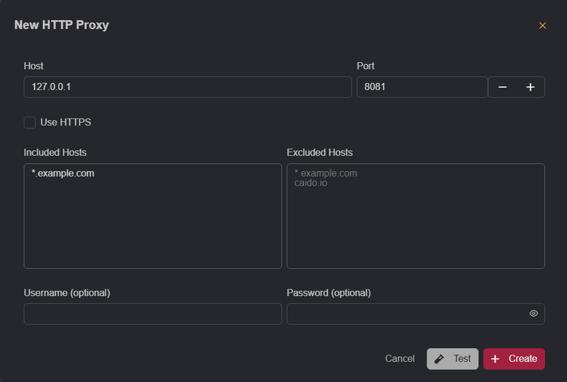567x382 pixels.
Task: Click the plus icon to increase the port
Action: tap(530, 86)
